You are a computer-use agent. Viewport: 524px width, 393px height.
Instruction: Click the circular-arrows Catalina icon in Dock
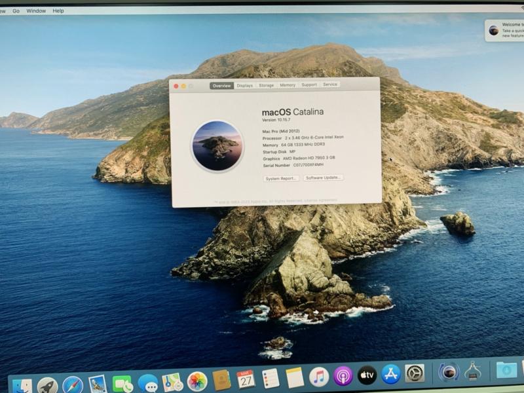449,371
